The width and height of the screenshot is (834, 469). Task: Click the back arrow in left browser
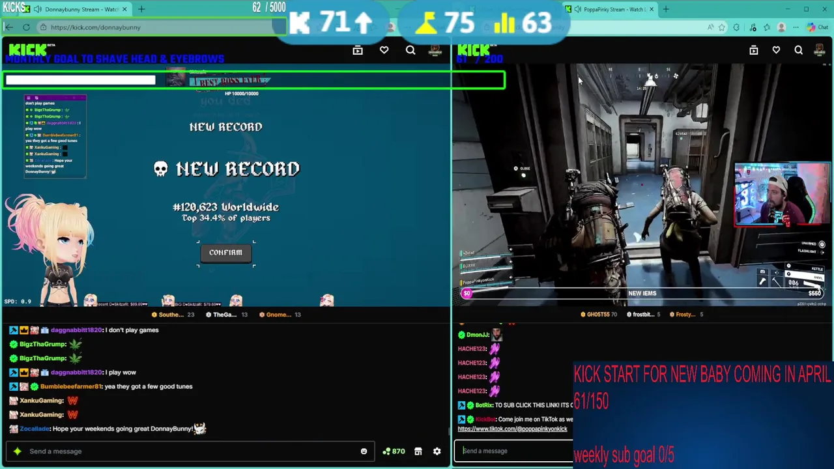point(8,27)
